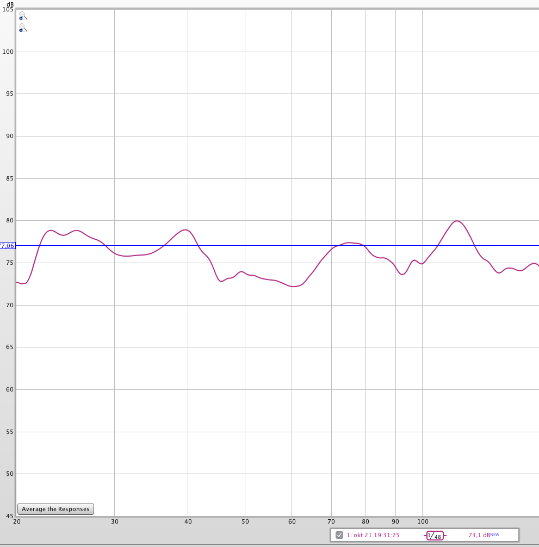Click the 100 frequency axis label
The height and width of the screenshot is (547, 539).
[x=423, y=521]
